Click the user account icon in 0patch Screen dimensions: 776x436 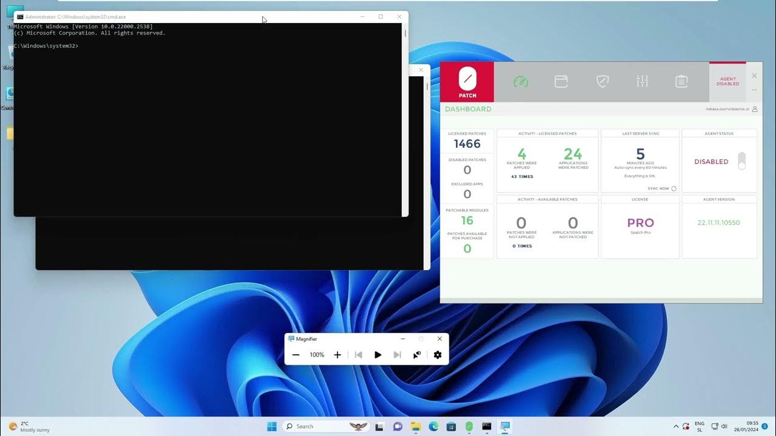tap(755, 109)
